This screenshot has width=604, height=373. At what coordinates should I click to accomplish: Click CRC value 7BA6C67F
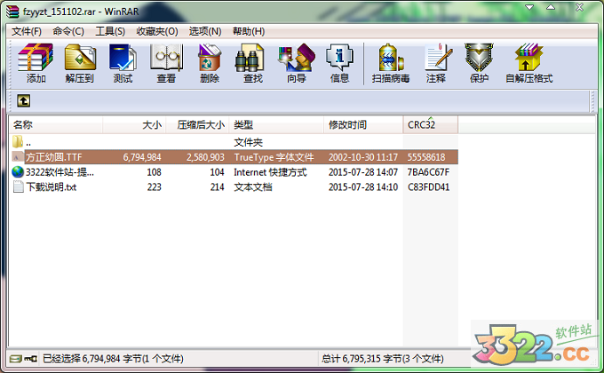pyautogui.click(x=428, y=172)
